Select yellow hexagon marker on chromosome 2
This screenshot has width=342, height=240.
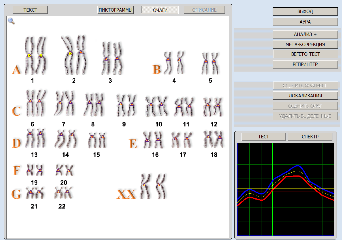pos(70,53)
